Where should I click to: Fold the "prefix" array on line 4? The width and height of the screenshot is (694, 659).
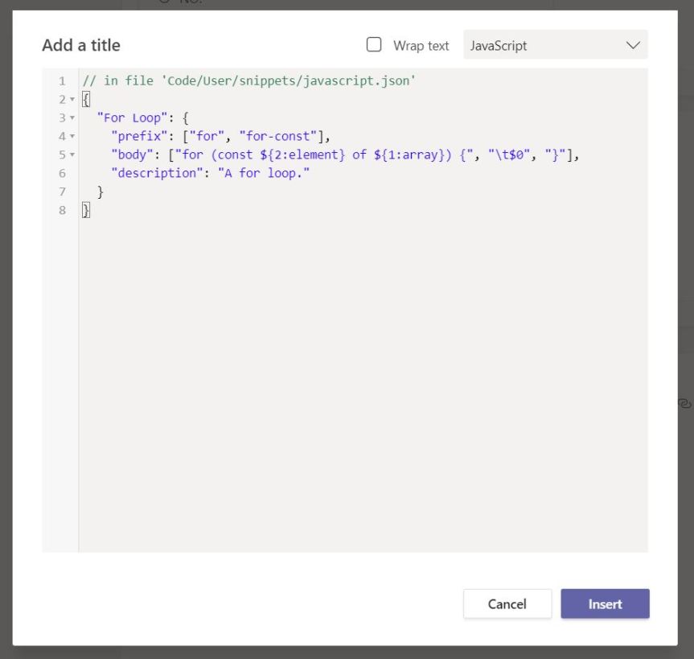point(72,137)
